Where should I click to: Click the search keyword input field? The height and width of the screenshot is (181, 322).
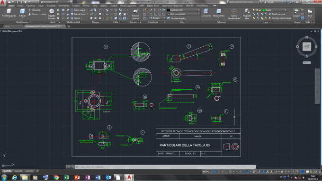click(x=244, y=1)
